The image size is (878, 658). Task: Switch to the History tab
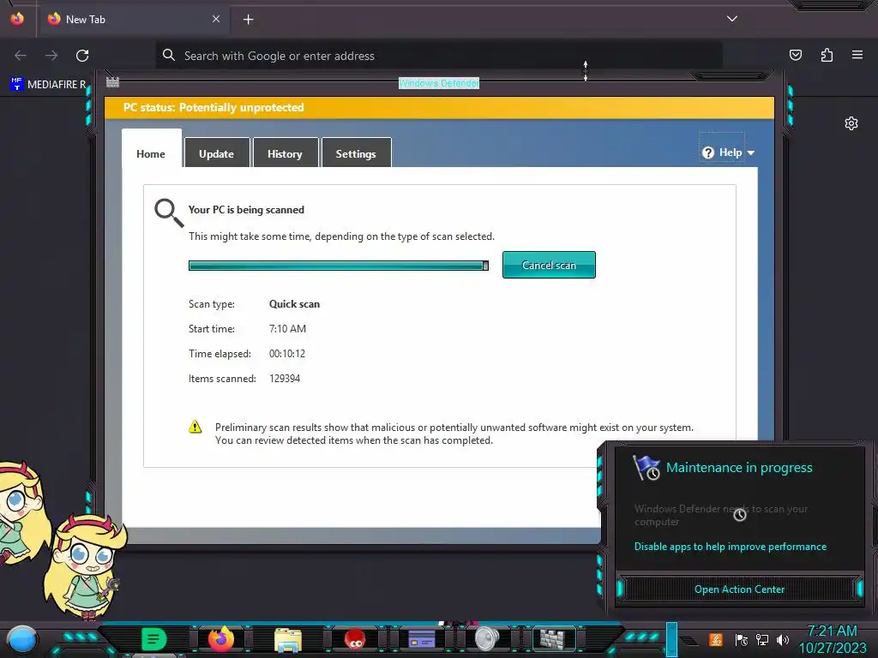pyautogui.click(x=285, y=153)
